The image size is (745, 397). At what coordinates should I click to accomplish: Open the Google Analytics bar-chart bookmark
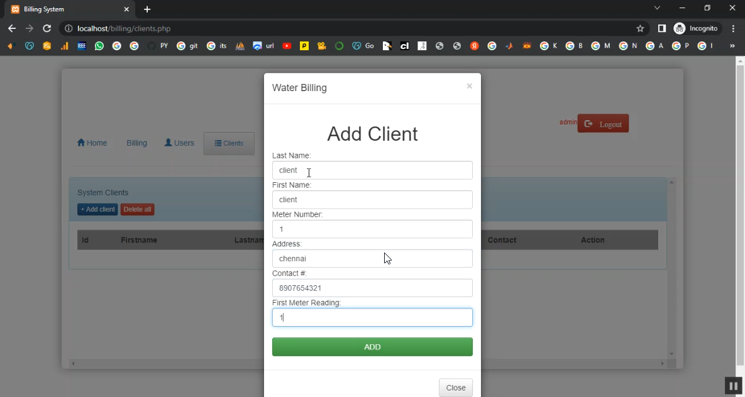pyautogui.click(x=64, y=46)
